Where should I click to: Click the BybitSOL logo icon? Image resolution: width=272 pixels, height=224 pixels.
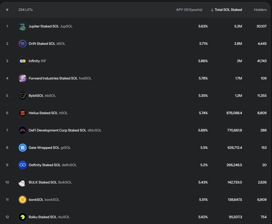click(x=22, y=96)
